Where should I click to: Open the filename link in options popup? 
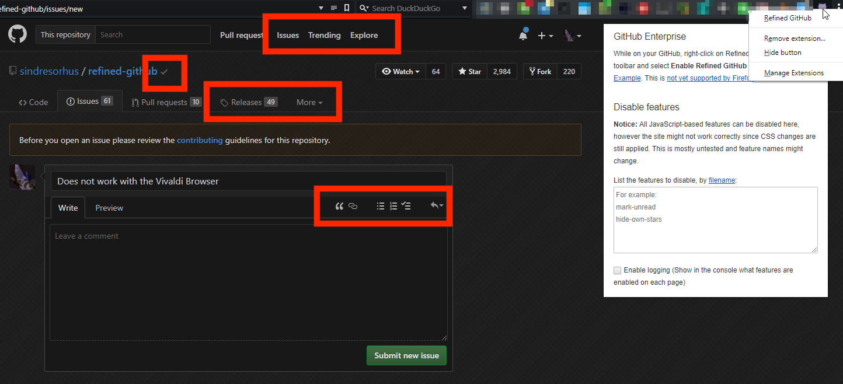click(x=722, y=180)
